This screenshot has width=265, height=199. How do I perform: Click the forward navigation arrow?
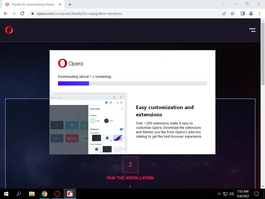pyautogui.click(x=14, y=13)
